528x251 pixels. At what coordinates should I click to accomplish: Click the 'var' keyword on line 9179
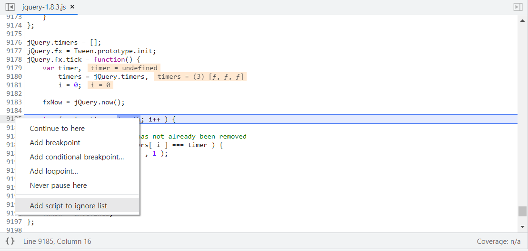tap(48, 68)
